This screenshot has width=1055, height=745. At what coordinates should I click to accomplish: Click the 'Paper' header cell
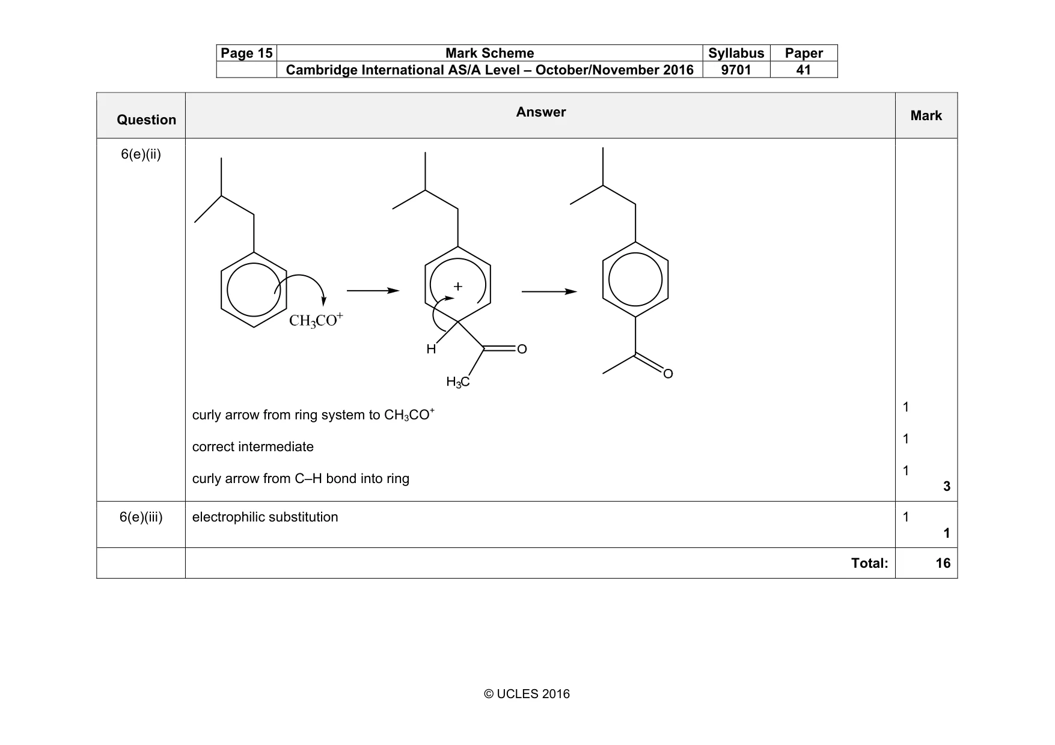click(803, 53)
